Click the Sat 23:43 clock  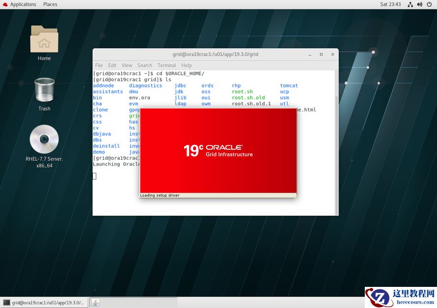pyautogui.click(x=390, y=4)
